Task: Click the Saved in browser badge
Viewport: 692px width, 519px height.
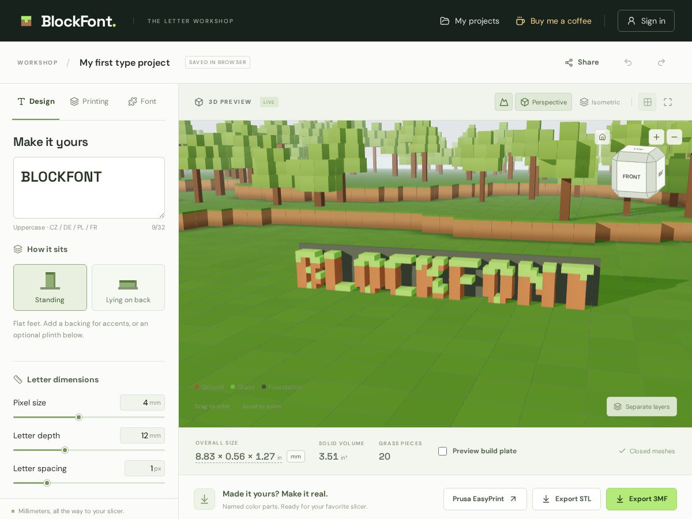Action: point(217,62)
